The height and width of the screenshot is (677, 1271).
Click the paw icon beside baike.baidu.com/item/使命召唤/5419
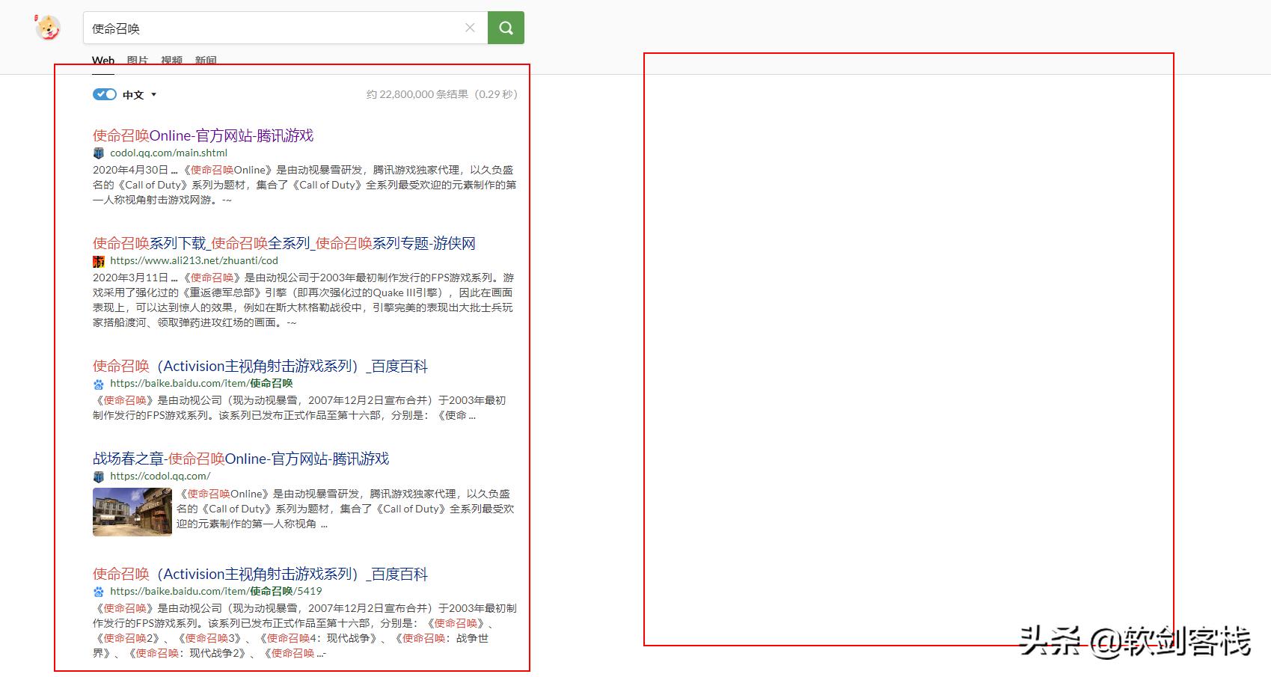pos(97,591)
